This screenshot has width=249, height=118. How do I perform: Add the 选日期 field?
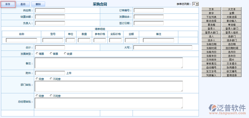point(232,44)
